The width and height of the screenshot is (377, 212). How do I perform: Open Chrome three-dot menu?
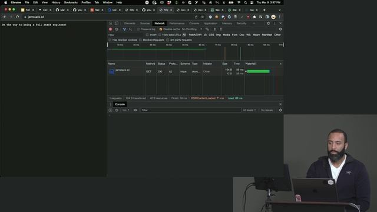(280, 17)
